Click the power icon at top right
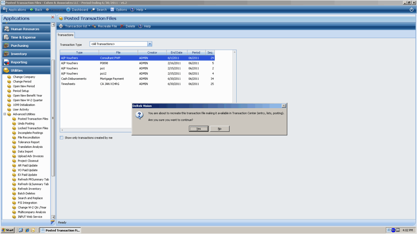Image resolution: width=417 pixels, height=234 pixels. [411, 10]
